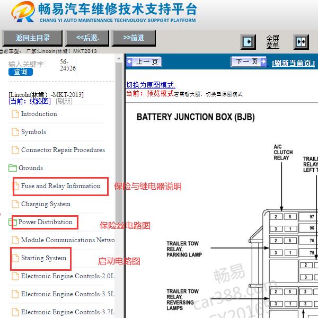The image size is (318, 318).
Task: Click the 刷新当前页 link
Action: [x=293, y=63]
